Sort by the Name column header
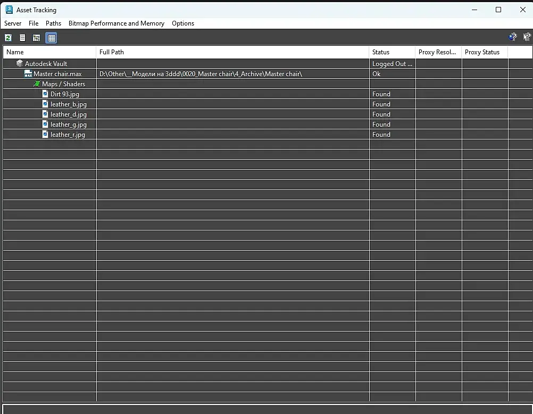 tap(49, 52)
